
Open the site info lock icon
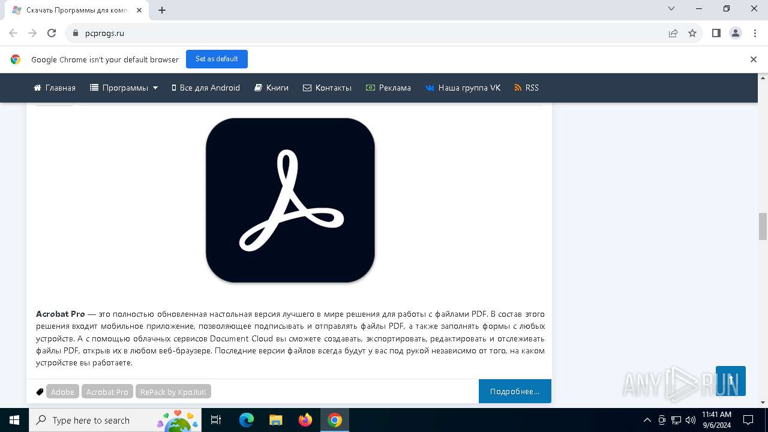(x=76, y=33)
